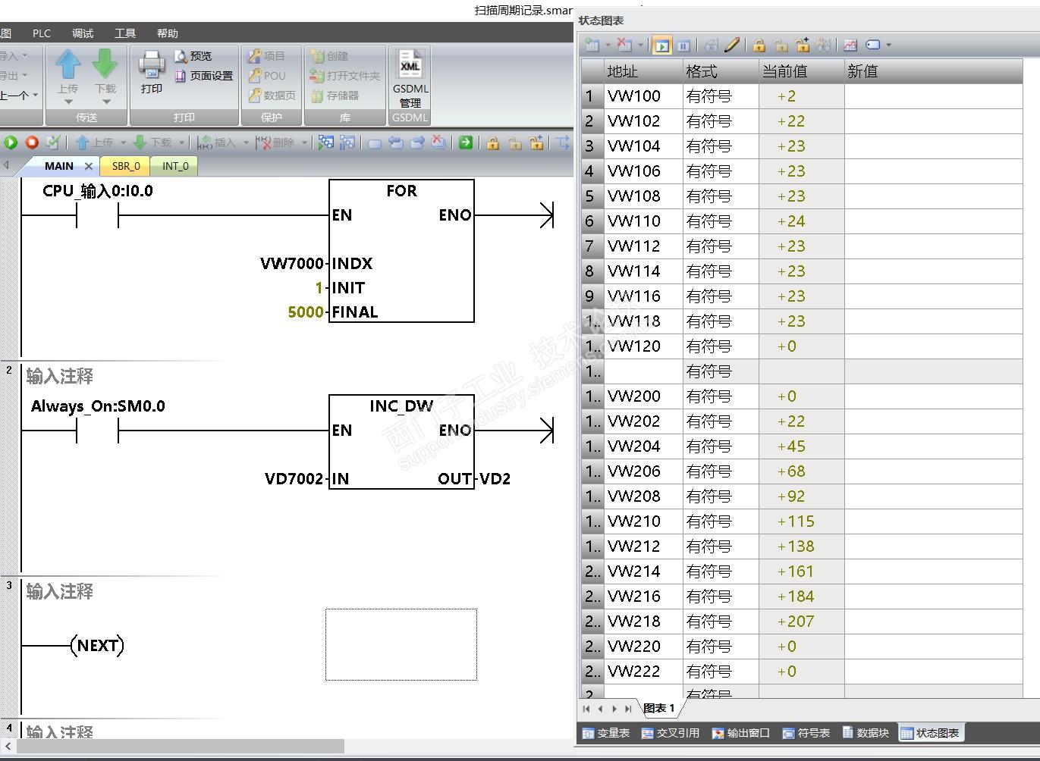Open the PLC menu tab
The width and height of the screenshot is (1040, 761).
tap(42, 33)
